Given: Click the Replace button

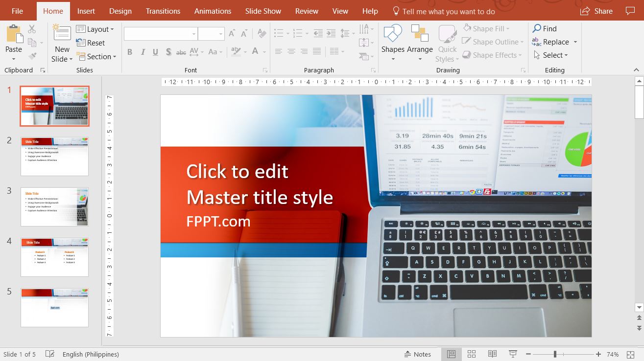Looking at the screenshot, I should pos(551,42).
